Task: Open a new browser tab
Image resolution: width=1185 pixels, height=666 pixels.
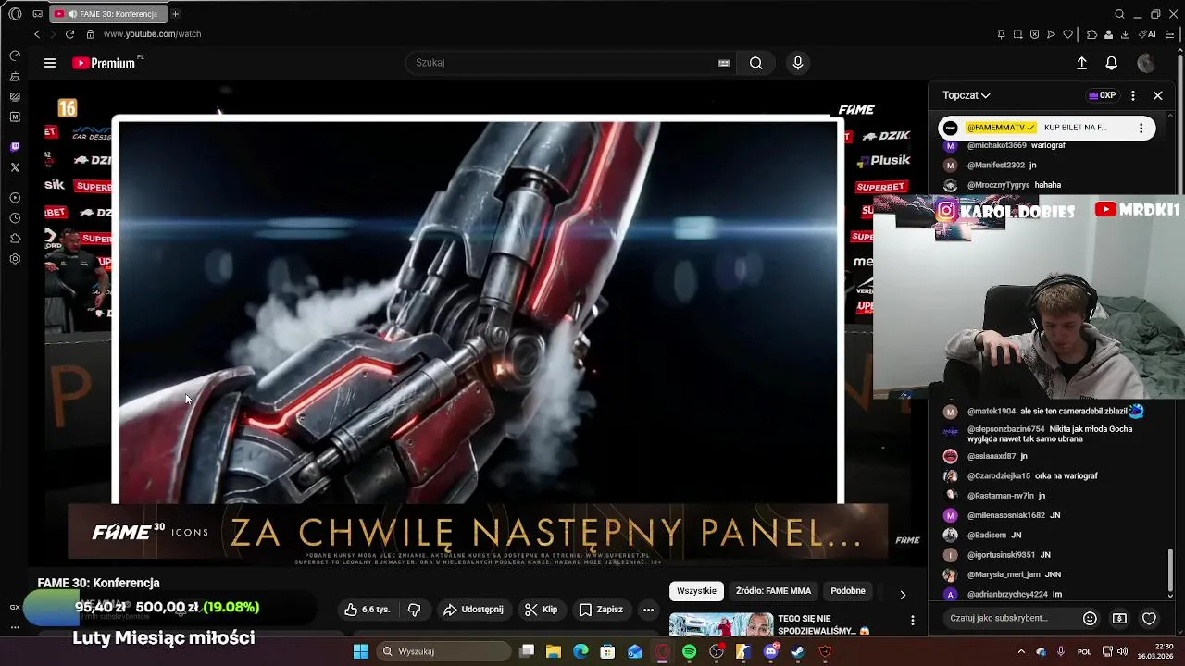Action: click(x=175, y=14)
